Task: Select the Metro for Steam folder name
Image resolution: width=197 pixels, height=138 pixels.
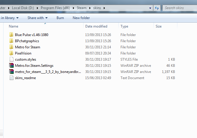Action: tap(28, 47)
